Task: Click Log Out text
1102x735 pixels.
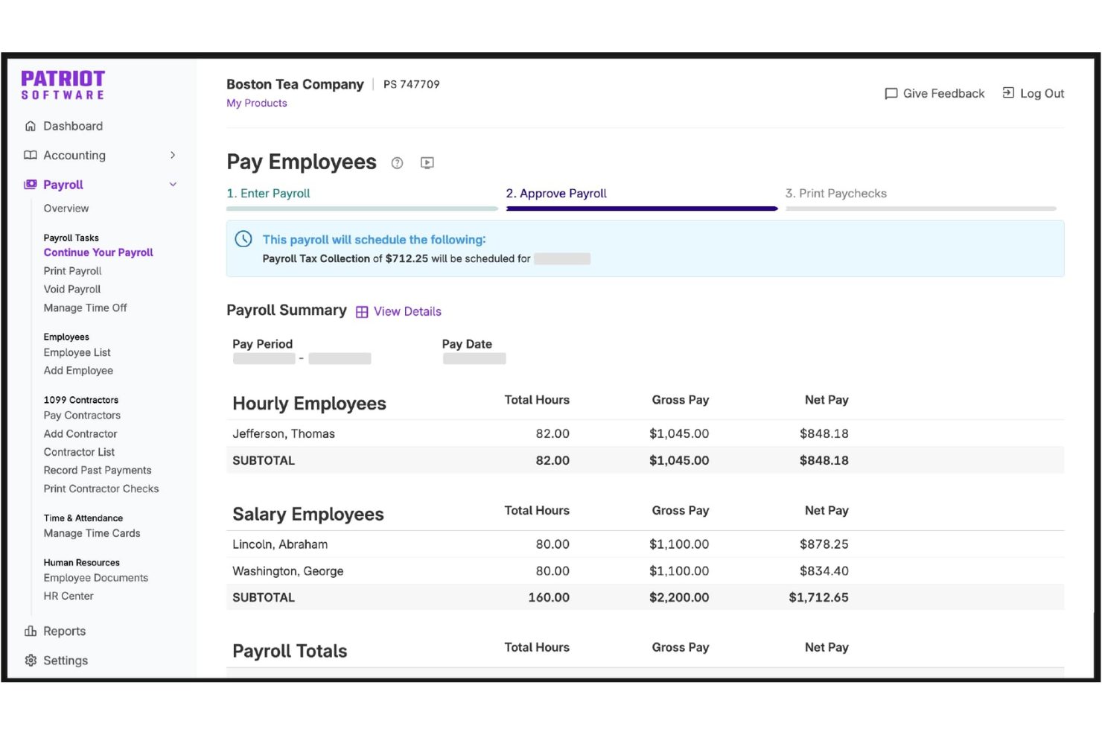Action: pyautogui.click(x=1042, y=93)
